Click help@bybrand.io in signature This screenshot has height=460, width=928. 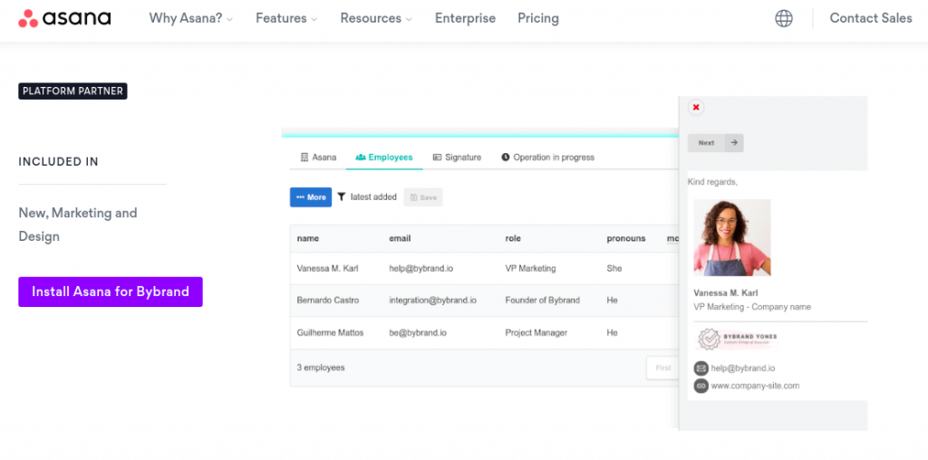click(743, 369)
